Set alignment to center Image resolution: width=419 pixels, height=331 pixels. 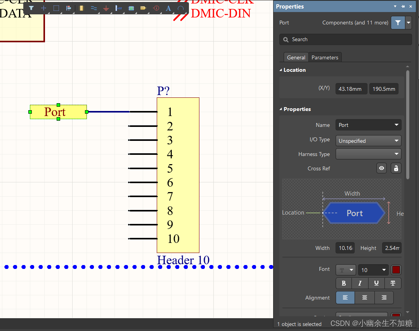pos(364,298)
